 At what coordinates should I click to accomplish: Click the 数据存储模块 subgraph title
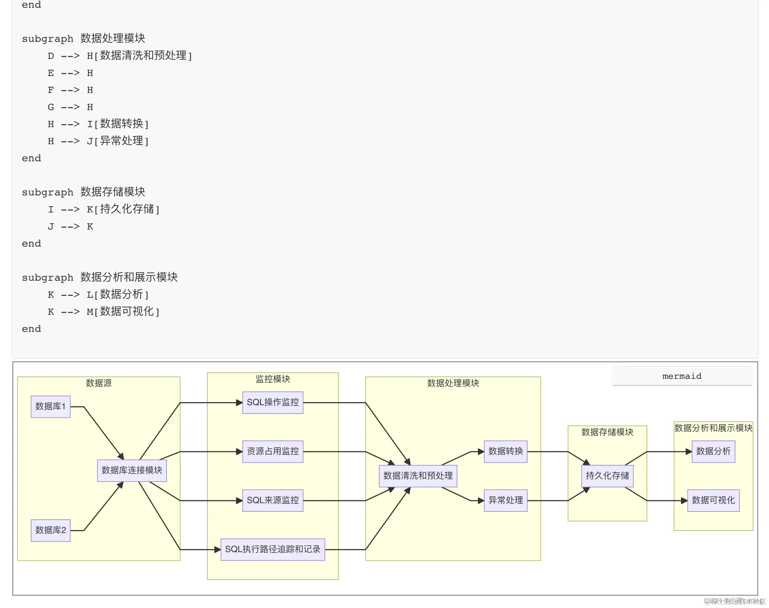point(607,432)
